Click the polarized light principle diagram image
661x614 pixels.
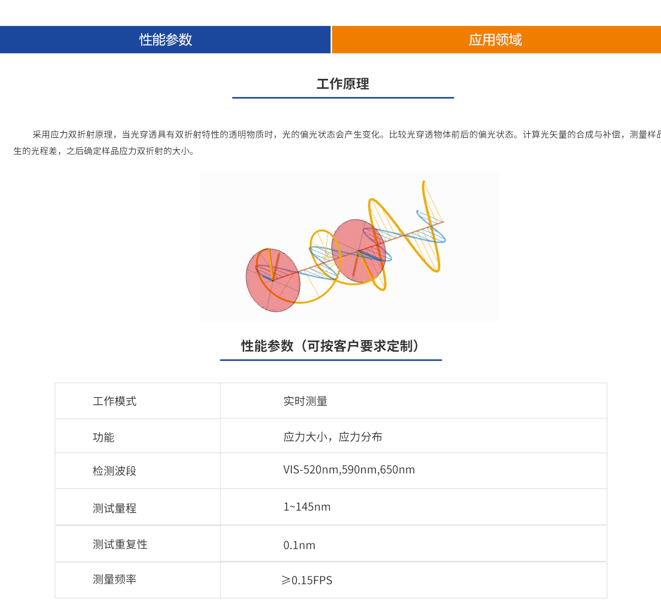pyautogui.click(x=350, y=246)
